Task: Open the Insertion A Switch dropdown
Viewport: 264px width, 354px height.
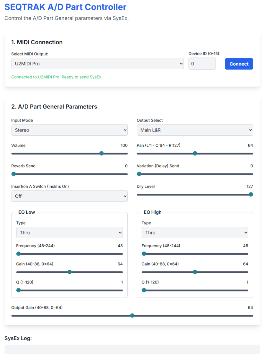Action: coord(70,196)
